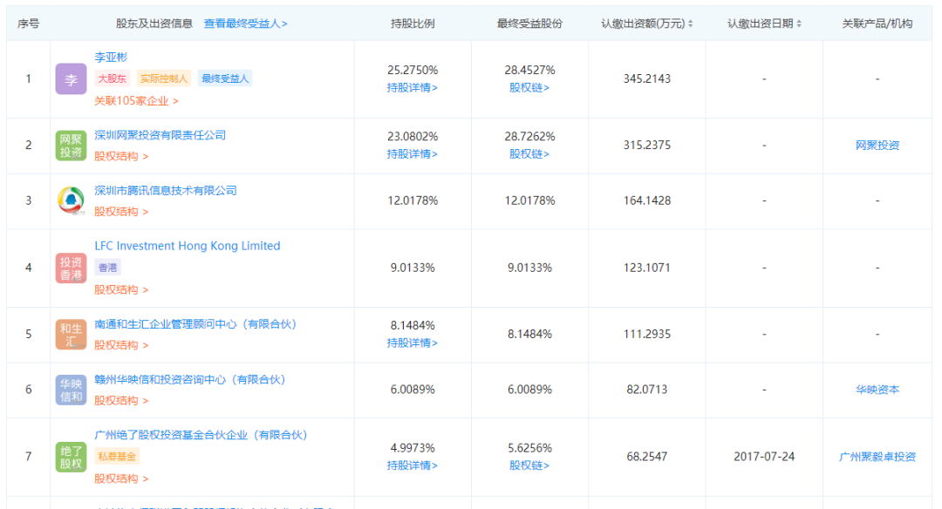Expand 股权结构 for 南通和生汇
The height and width of the screenshot is (509, 942).
point(121,345)
